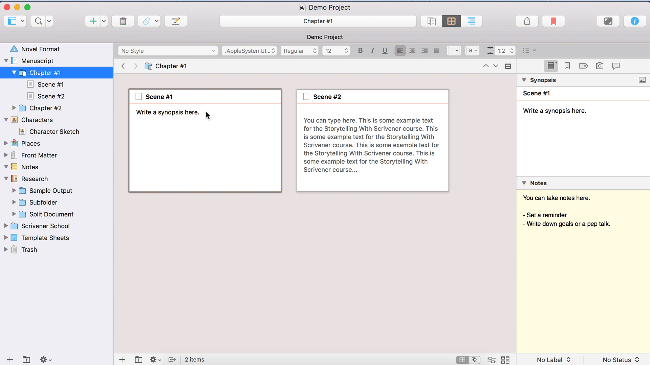Select the Scene #2 index card
650x365 pixels.
pos(372,141)
